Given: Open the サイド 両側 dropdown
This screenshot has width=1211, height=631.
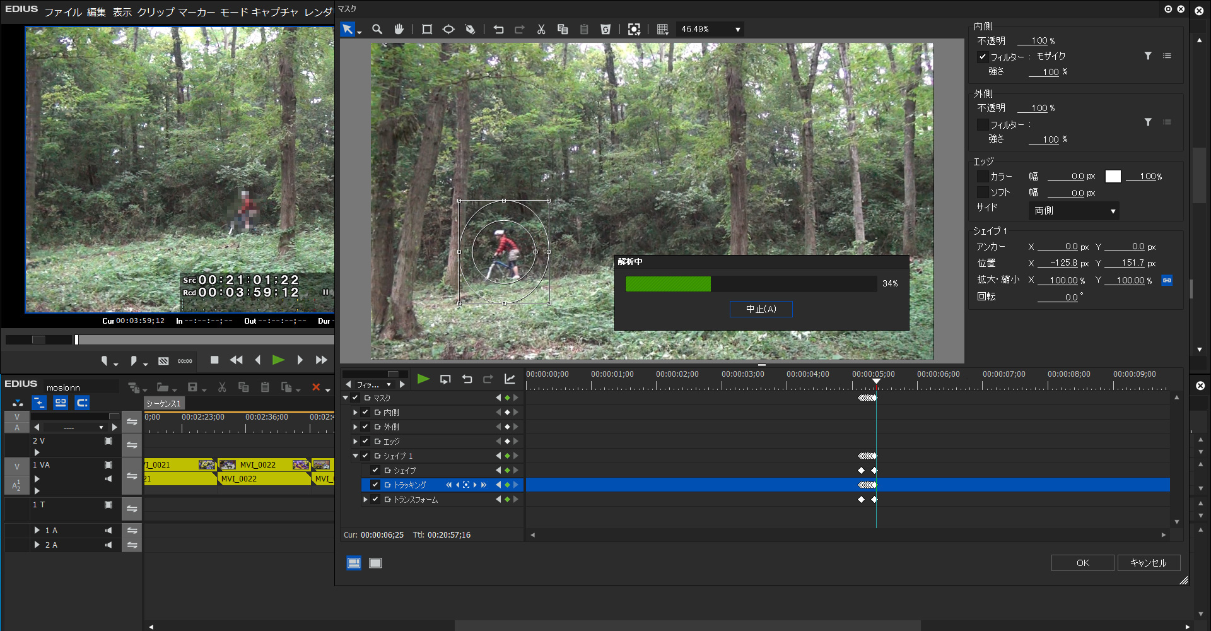Looking at the screenshot, I should point(1074,211).
